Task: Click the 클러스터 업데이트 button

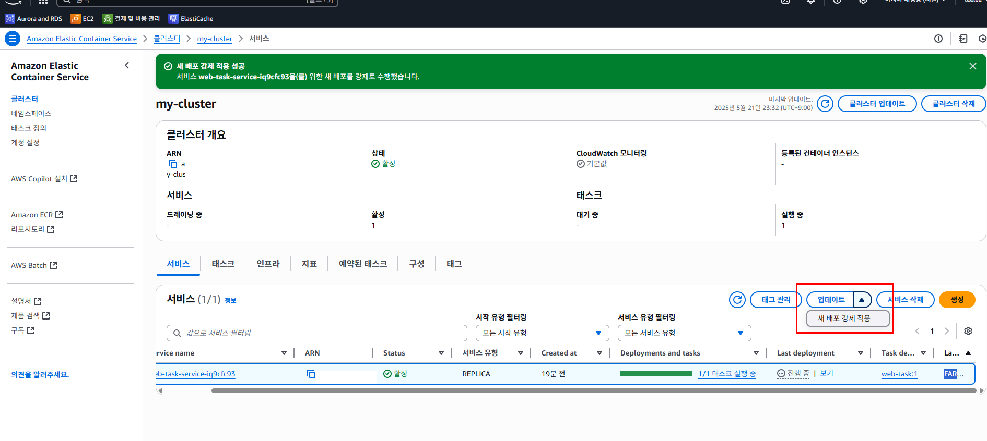Action: 877,104
